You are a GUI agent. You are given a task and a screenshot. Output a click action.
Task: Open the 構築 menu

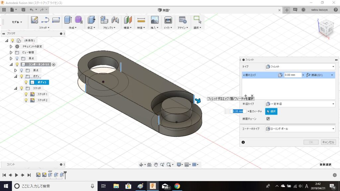tap(128, 28)
